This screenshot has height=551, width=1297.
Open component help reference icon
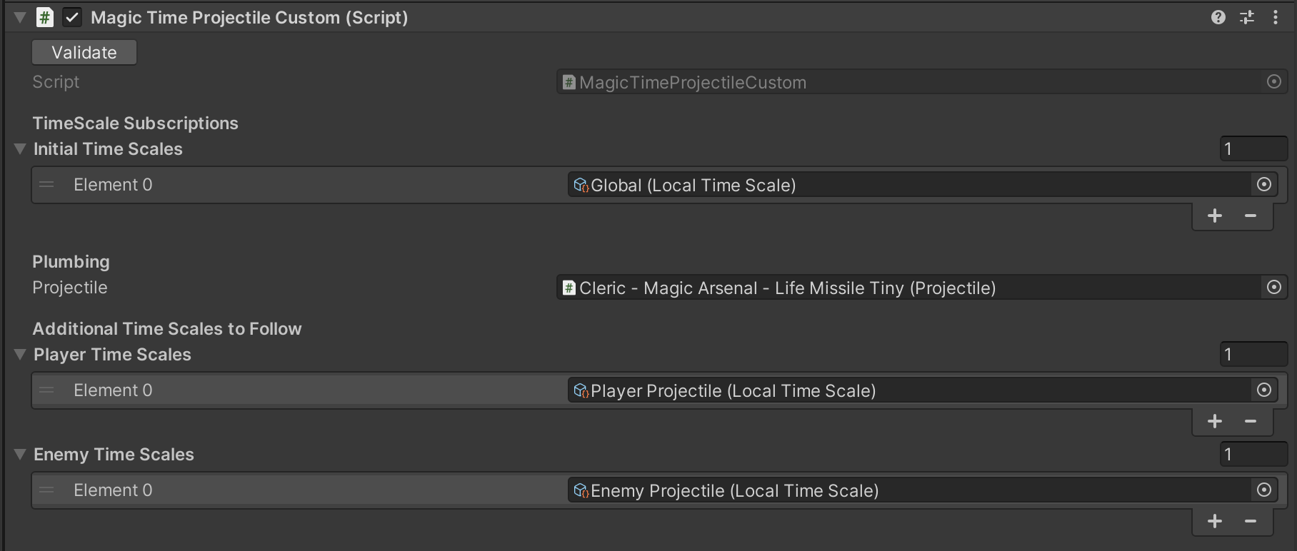1218,18
